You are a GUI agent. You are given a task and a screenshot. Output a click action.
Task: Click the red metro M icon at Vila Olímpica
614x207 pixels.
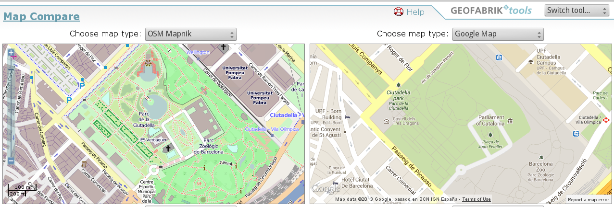click(x=607, y=120)
